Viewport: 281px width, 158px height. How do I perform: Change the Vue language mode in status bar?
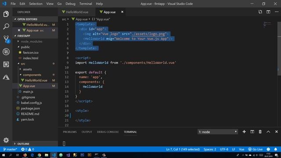pyautogui.click(x=241, y=149)
